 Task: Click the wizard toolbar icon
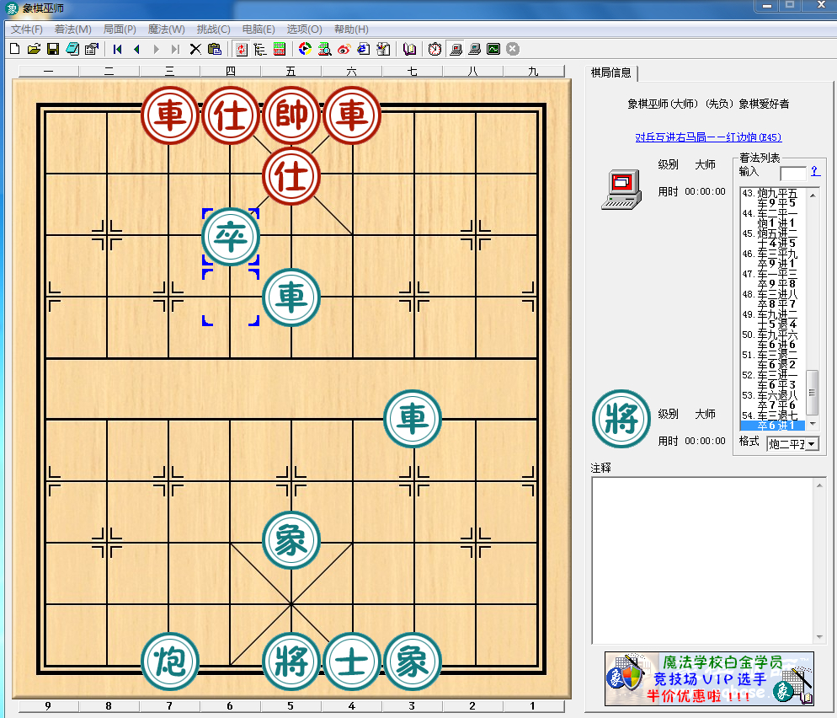383,49
